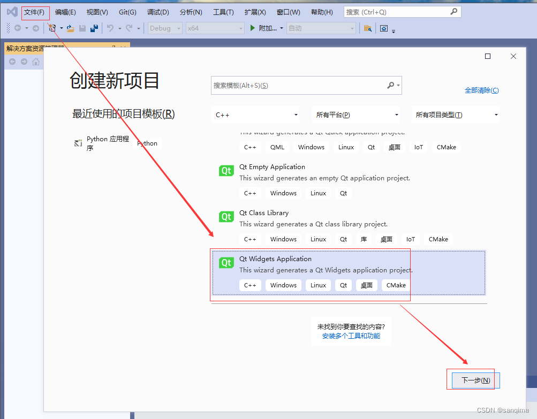Screen dimensions: 537x419
Task: Click the Python application template icon
Action: pos(78,143)
